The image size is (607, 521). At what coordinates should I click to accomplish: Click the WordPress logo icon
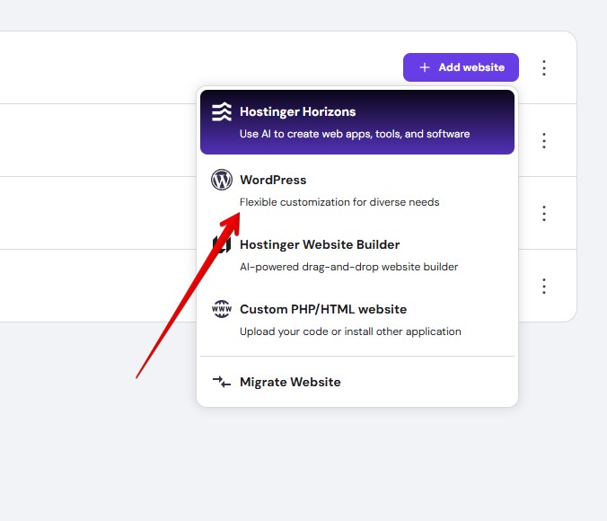(x=222, y=180)
